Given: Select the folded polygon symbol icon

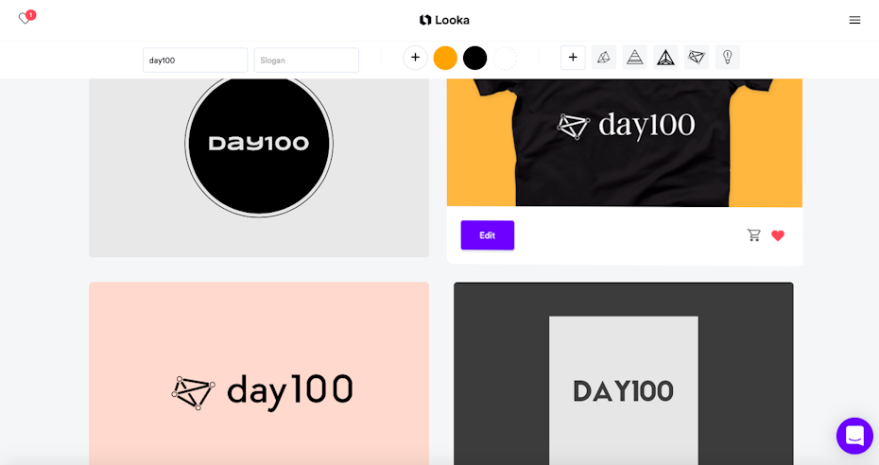Looking at the screenshot, I should click(604, 57).
